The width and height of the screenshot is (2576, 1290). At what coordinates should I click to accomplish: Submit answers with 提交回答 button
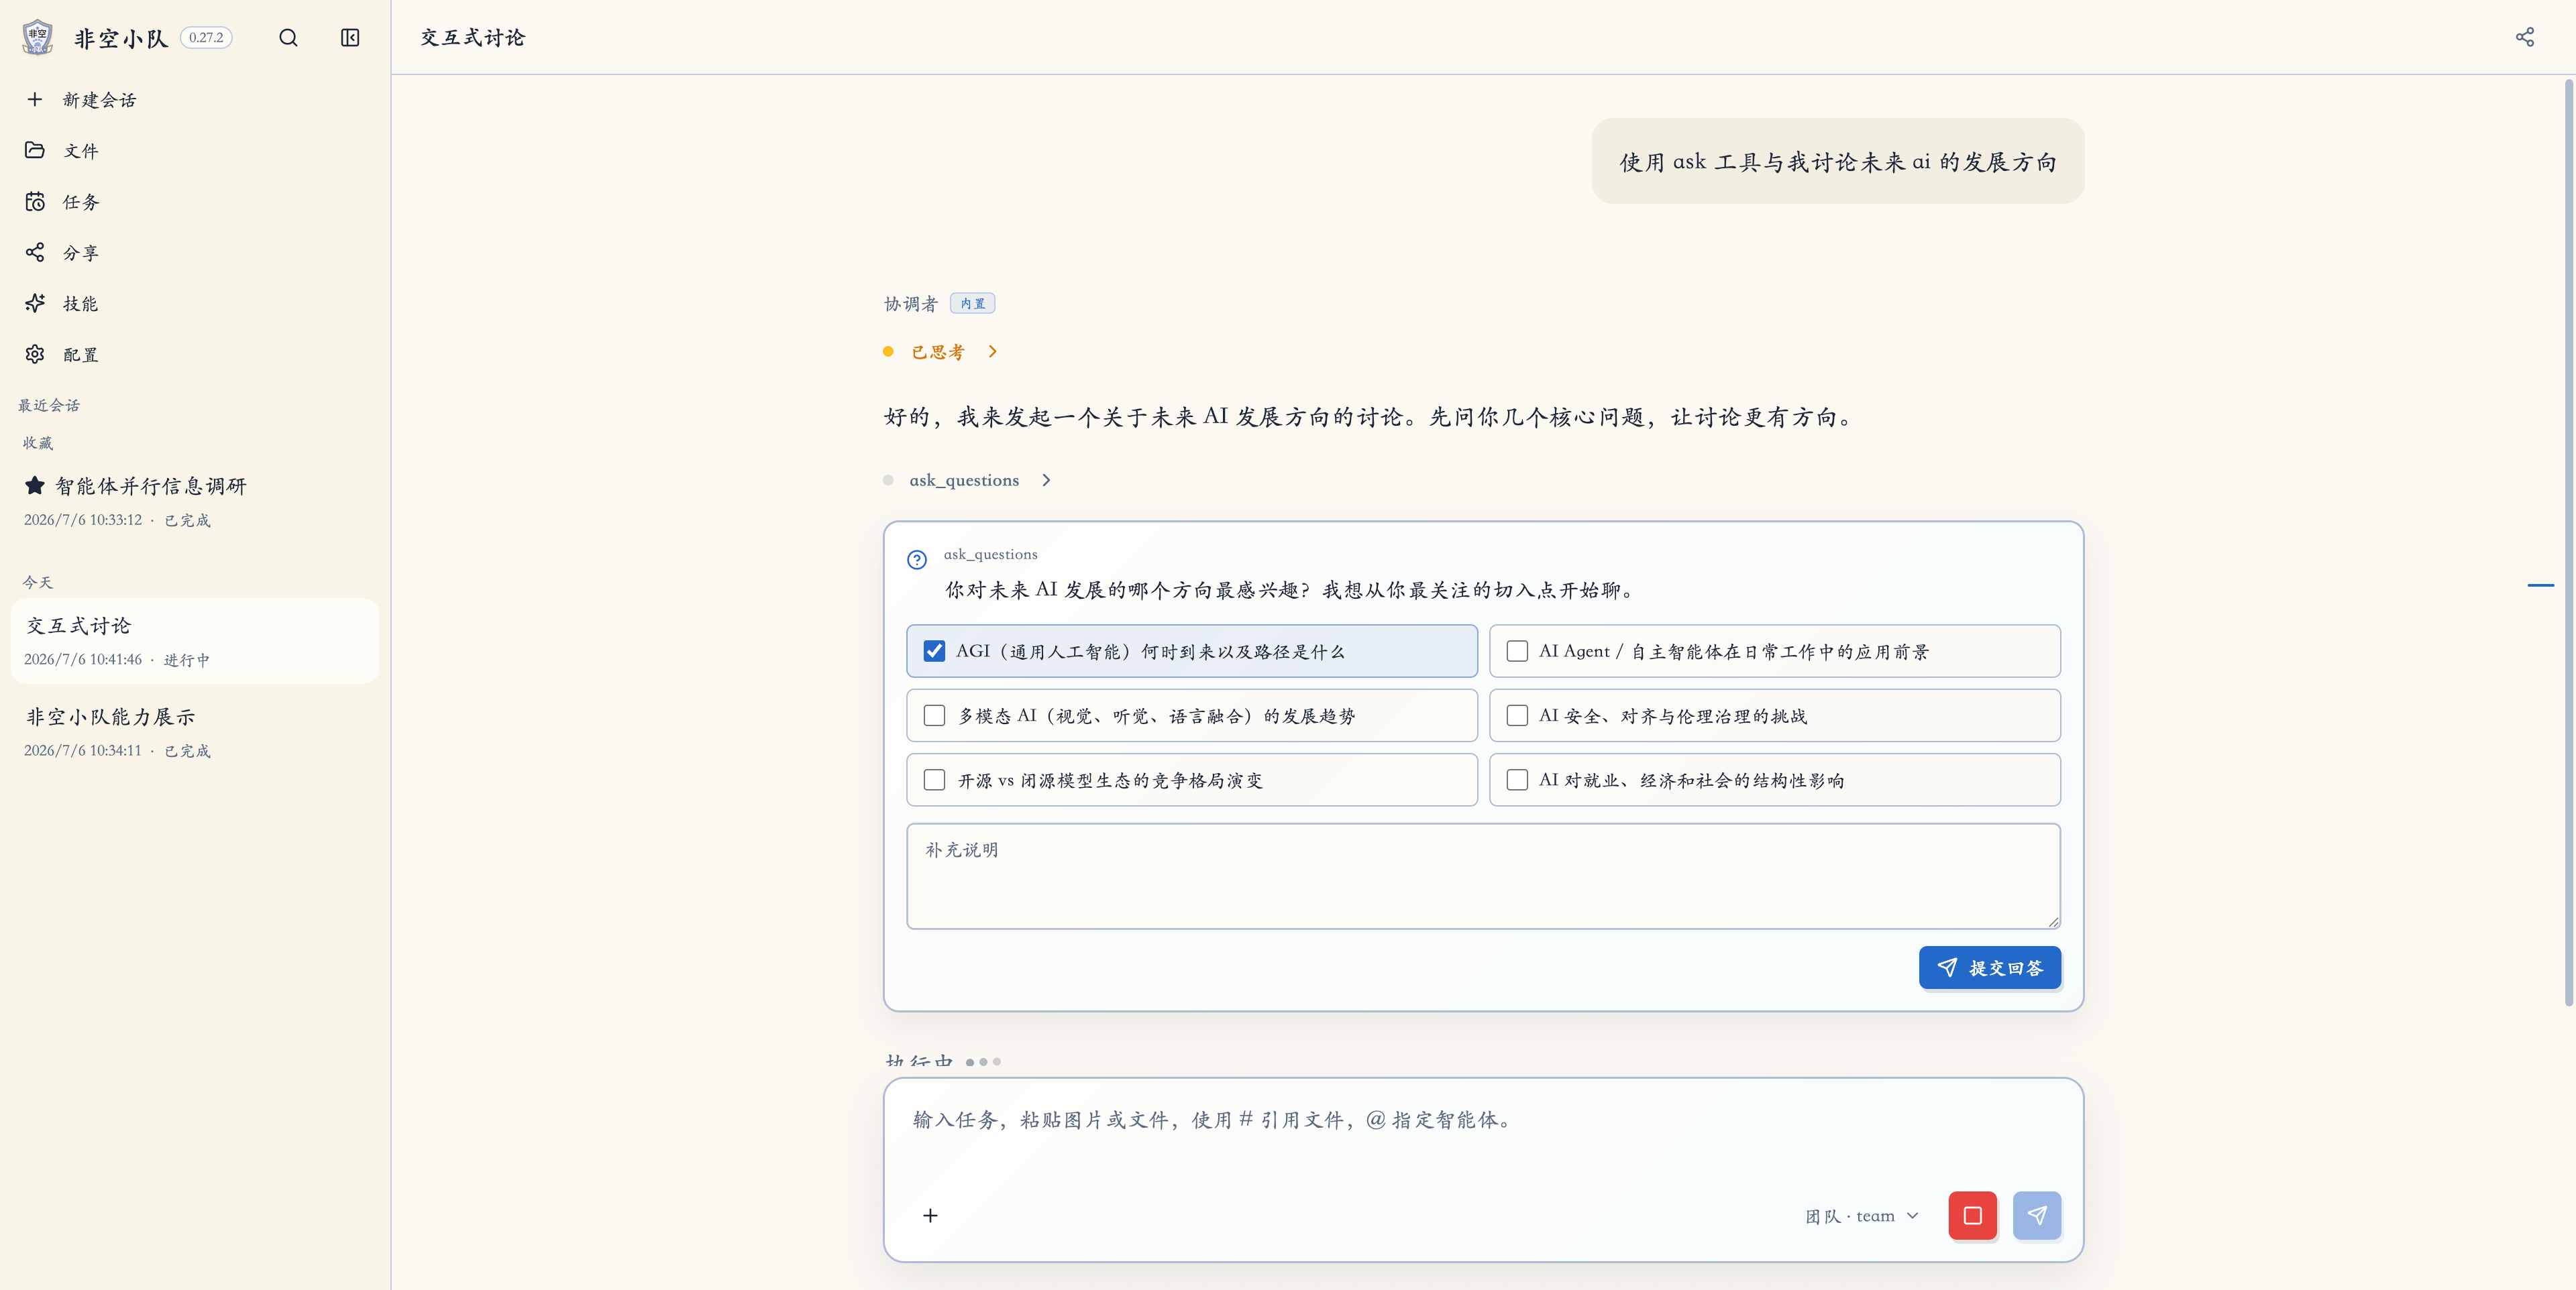[1989, 967]
